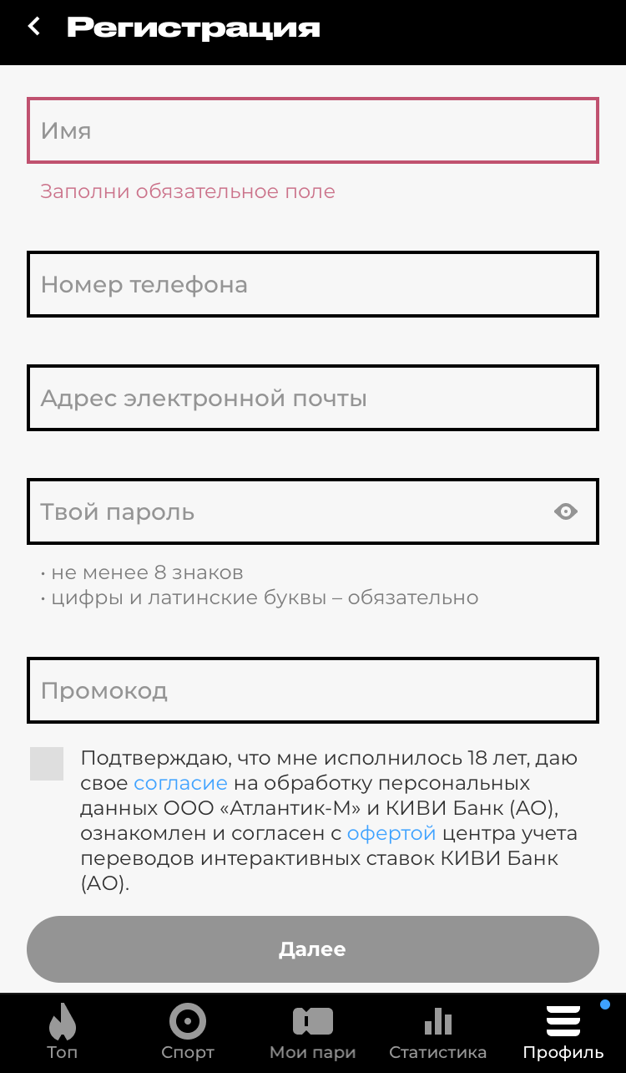Switch to the Статистика tab label
Image resolution: width=626 pixels, height=1073 pixels.
point(438,1052)
